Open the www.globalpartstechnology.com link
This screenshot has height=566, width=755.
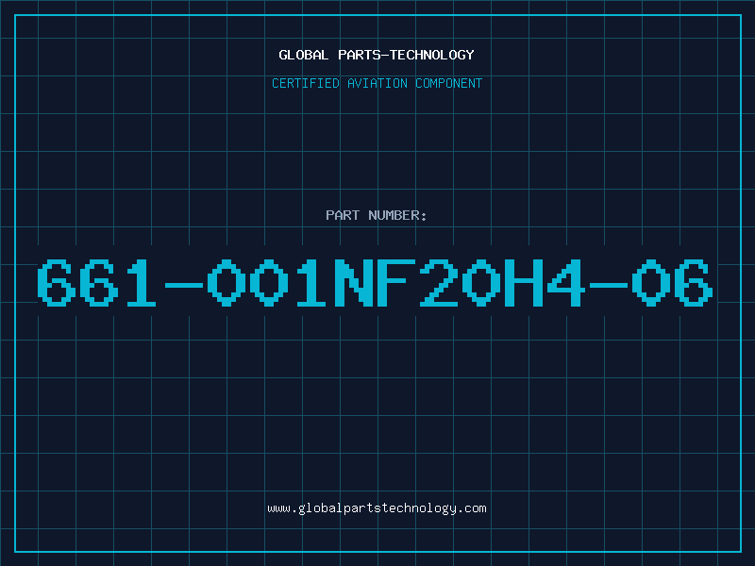pos(377,508)
